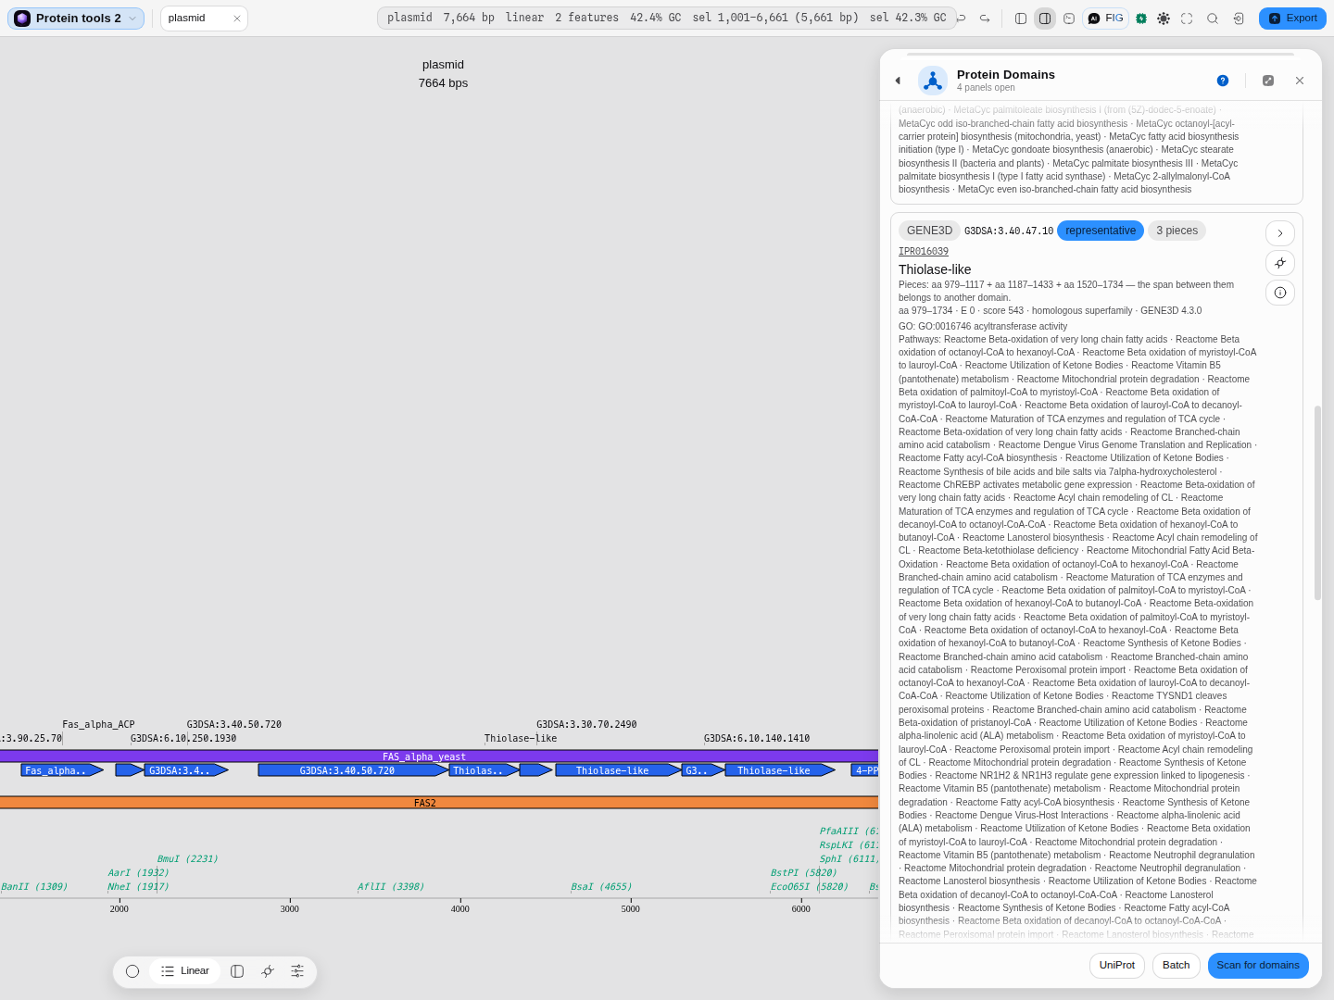This screenshot has width=1334, height=1000.
Task: Click the GENE3D database tag
Action: tap(929, 231)
